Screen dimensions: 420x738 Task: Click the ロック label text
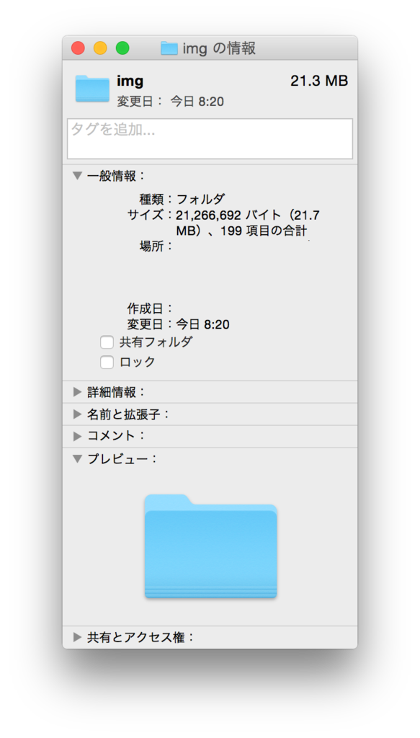137,363
